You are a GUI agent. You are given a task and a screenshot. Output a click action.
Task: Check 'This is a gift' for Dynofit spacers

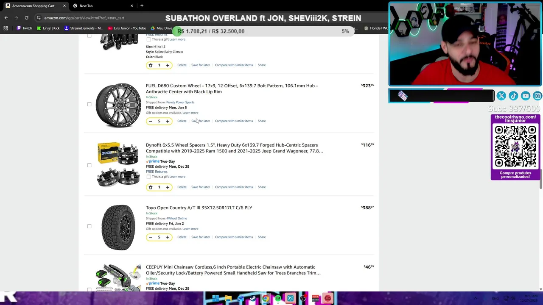pos(148,177)
